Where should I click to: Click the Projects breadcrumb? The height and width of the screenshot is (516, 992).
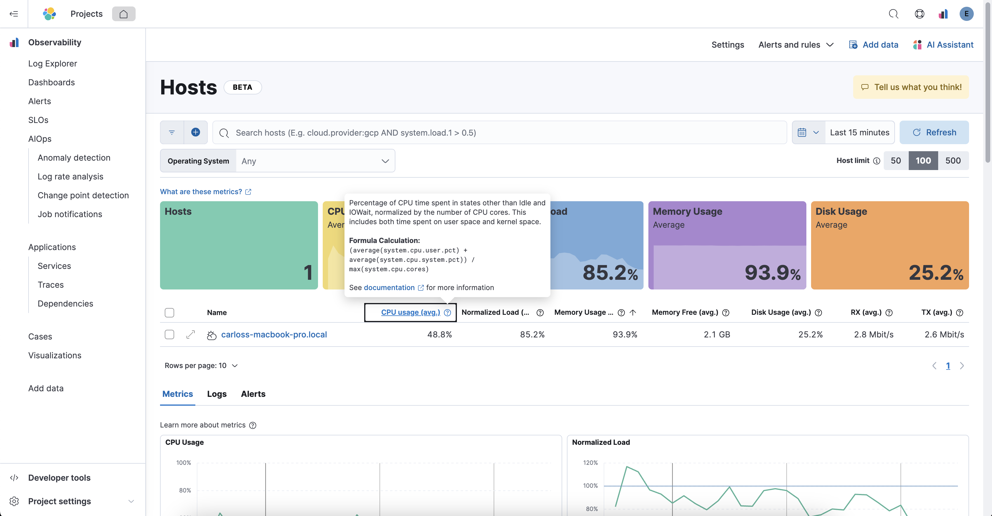click(x=86, y=14)
